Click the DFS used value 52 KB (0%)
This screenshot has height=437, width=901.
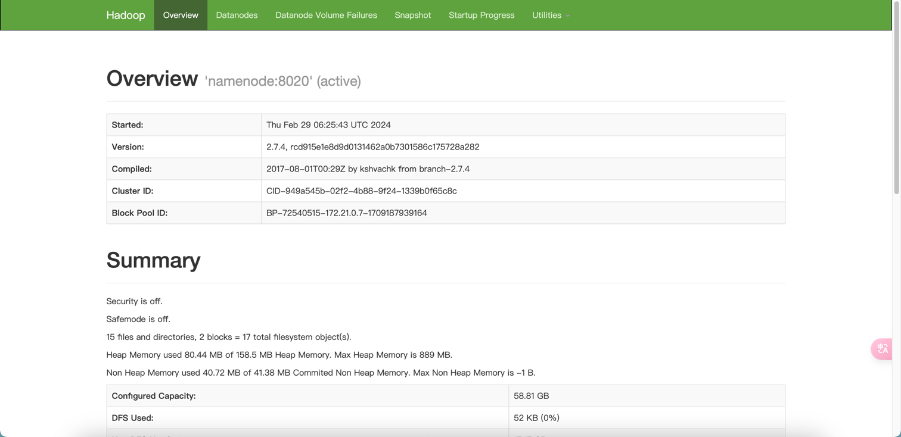[x=536, y=418]
